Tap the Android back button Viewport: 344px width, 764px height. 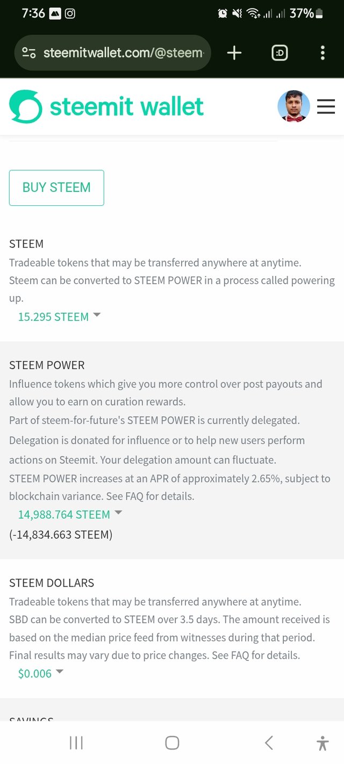tap(269, 743)
